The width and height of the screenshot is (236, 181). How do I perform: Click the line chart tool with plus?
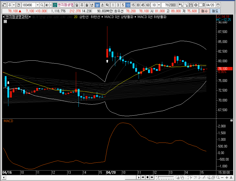coord(186,5)
